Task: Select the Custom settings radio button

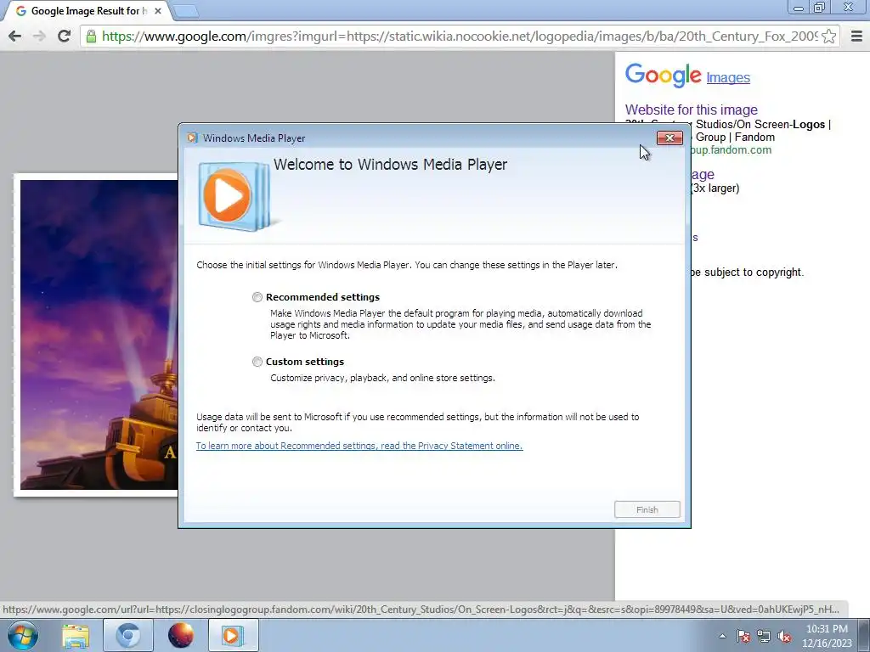Action: [x=257, y=362]
